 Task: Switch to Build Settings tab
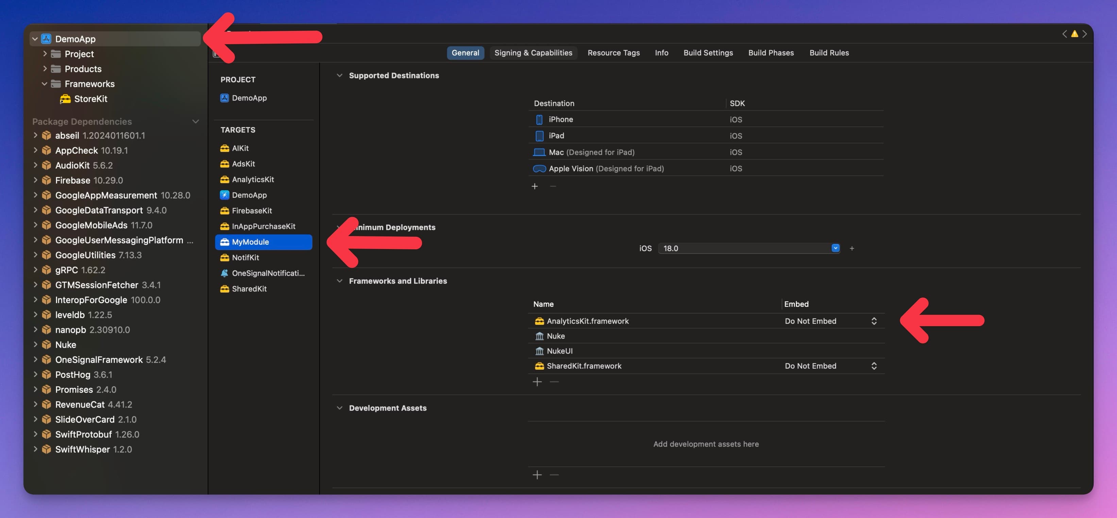point(708,53)
